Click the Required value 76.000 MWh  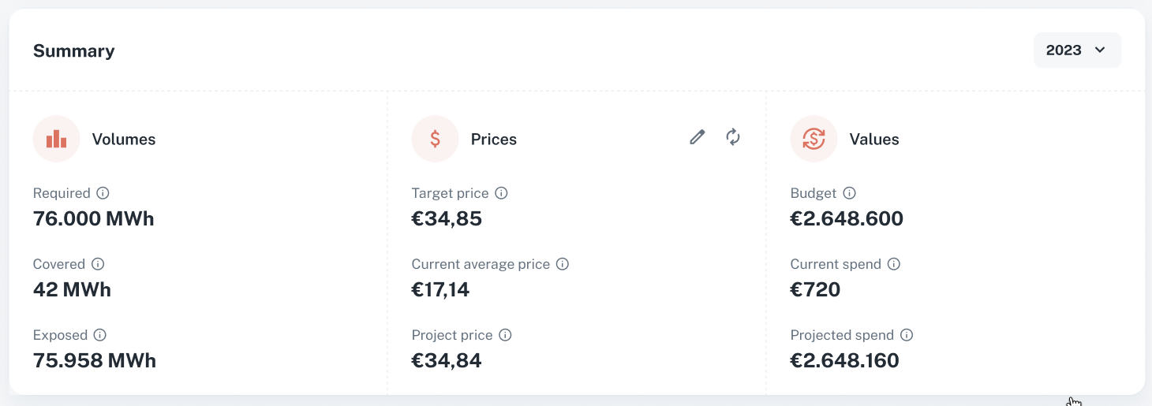point(94,218)
